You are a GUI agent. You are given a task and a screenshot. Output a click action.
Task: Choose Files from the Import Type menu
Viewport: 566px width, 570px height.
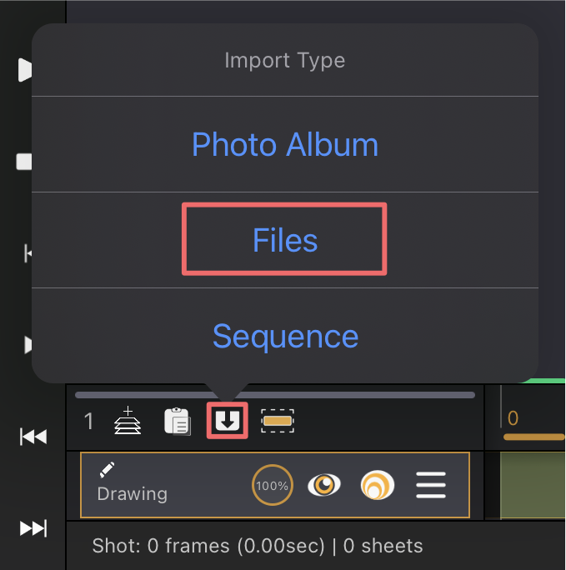pyautogui.click(x=285, y=240)
